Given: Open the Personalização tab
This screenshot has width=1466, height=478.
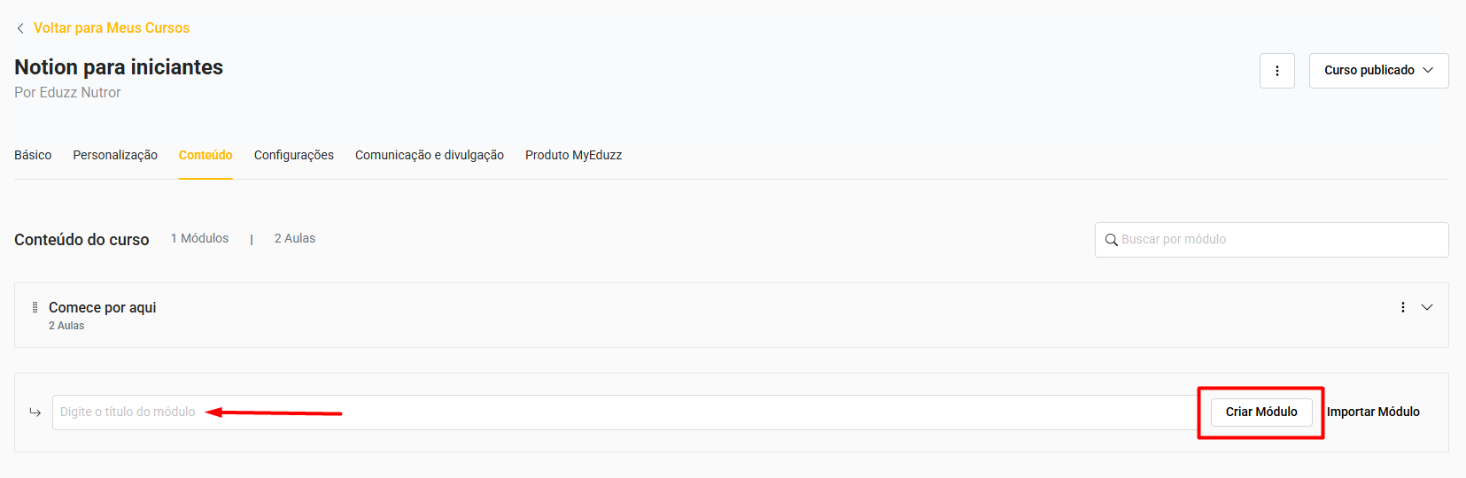Looking at the screenshot, I should (x=115, y=155).
